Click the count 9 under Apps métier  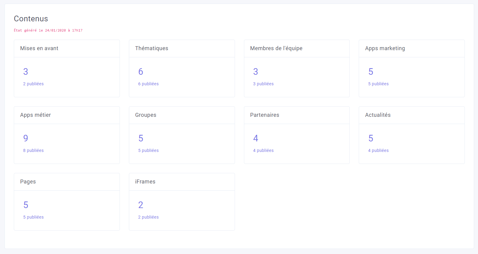click(x=26, y=138)
